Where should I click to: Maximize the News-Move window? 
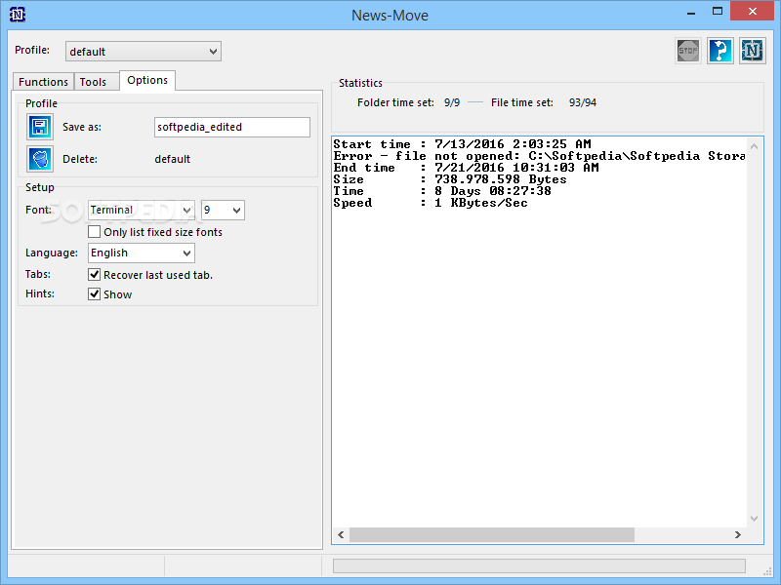pos(718,11)
